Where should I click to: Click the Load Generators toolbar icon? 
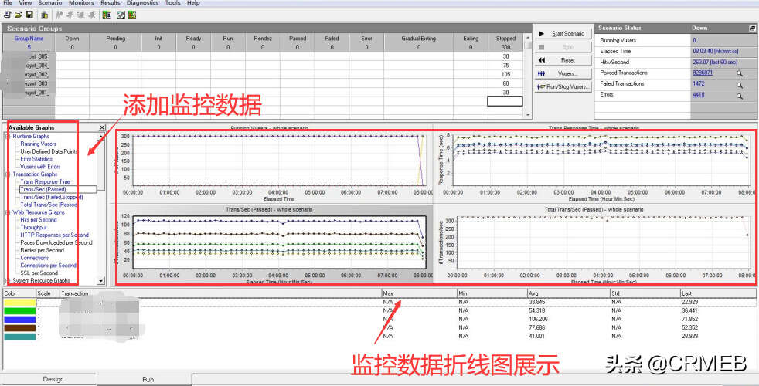tap(44, 15)
